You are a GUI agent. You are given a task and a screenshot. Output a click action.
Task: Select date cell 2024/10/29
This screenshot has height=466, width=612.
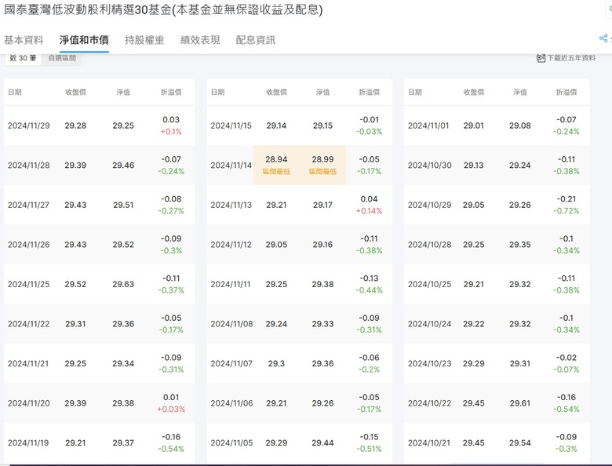point(429,205)
